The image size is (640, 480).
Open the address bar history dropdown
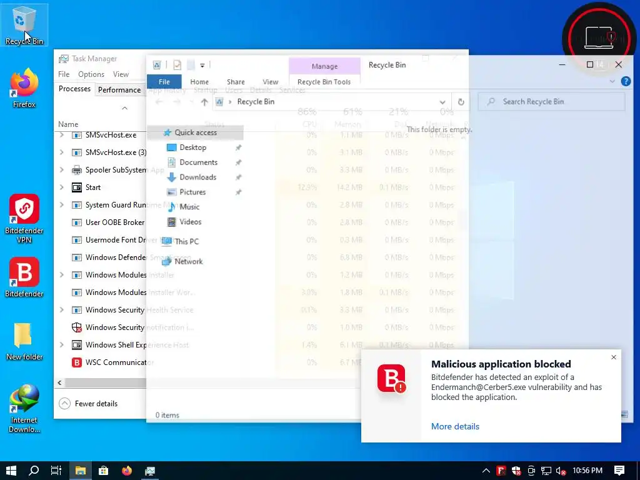click(x=442, y=102)
